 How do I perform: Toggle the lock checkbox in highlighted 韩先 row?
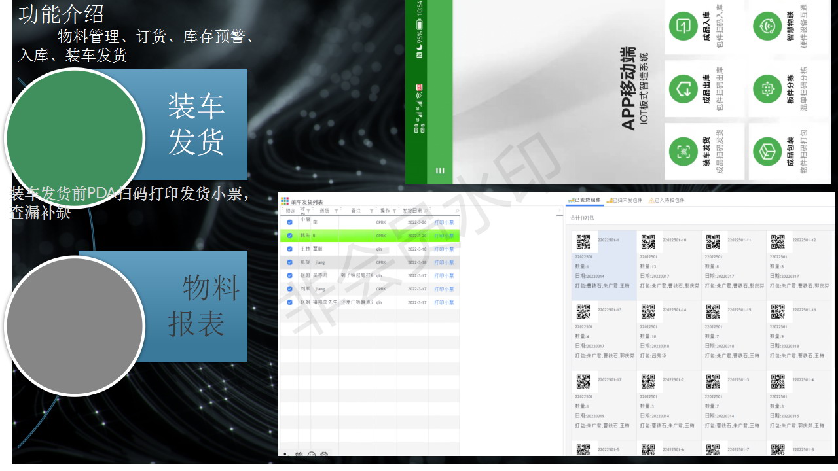pos(289,235)
